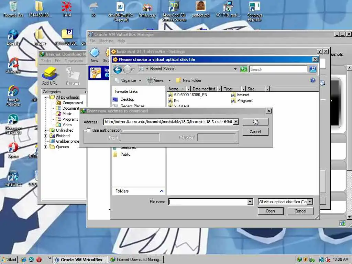Open the Machine menu in VirtualBox Manager
352x264 pixels.
tap(106, 41)
